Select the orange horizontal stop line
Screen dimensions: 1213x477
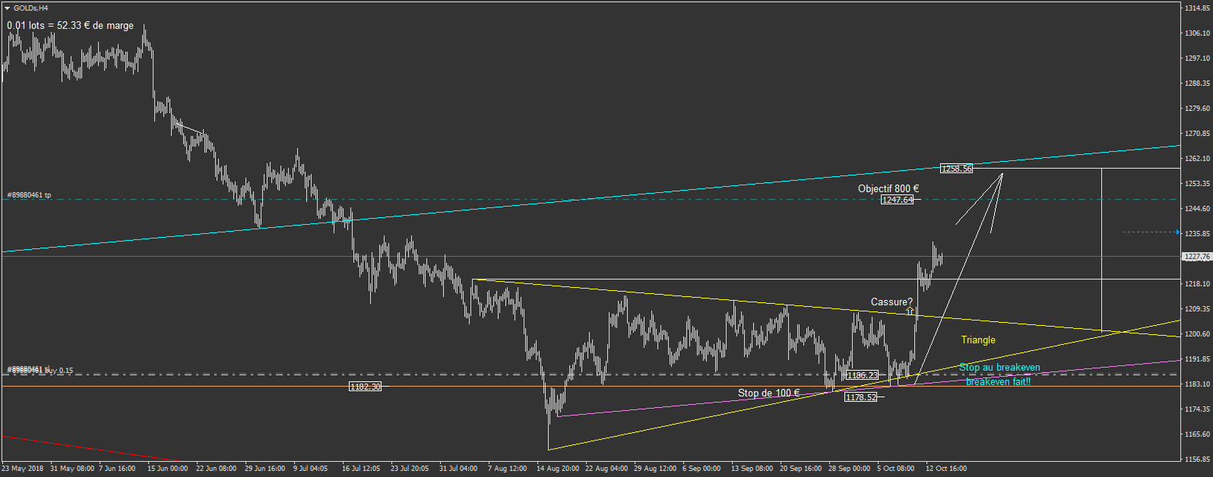point(590,387)
